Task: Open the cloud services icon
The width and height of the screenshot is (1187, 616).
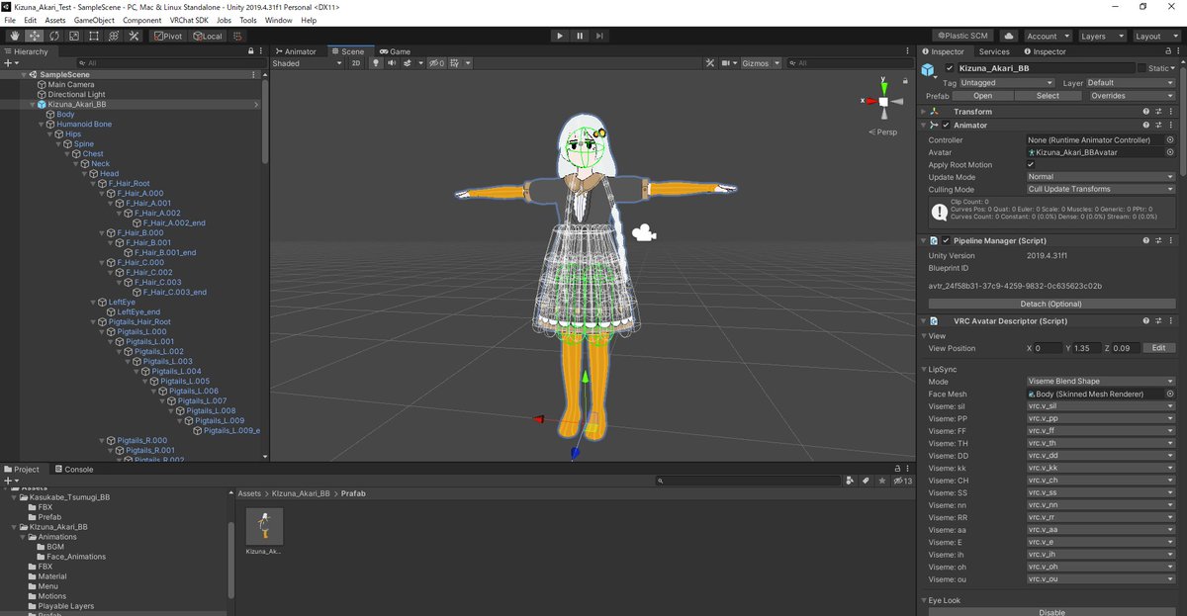Action: click(x=1009, y=36)
